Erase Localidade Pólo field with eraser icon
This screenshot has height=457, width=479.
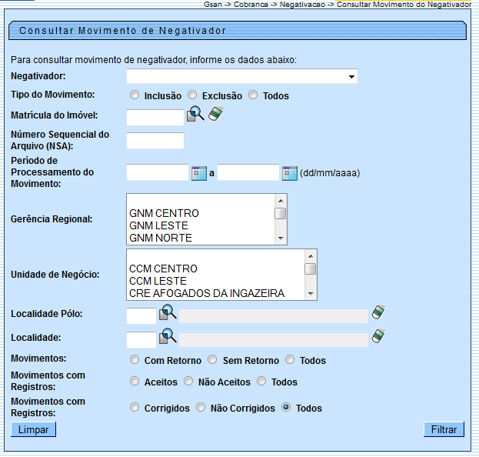[378, 312]
